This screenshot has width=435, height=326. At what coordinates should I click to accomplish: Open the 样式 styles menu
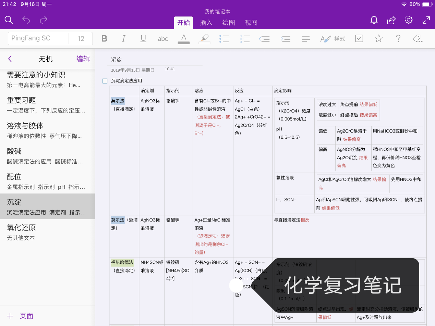tap(333, 39)
